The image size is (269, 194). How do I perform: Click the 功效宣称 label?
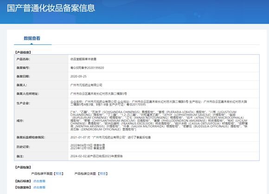[23, 188]
